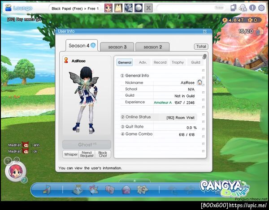269x210 pixels.
Task: Click the empty X item slot
Action: pos(148,8)
